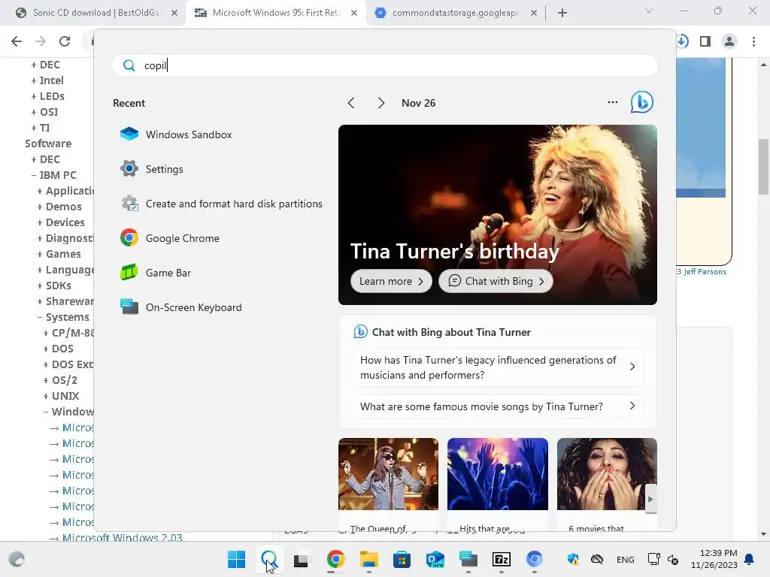Click Chat with Bing button
The width and height of the screenshot is (770, 577).
click(x=496, y=281)
